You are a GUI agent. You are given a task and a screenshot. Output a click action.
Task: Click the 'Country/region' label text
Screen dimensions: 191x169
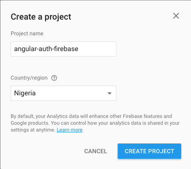[x=29, y=78]
